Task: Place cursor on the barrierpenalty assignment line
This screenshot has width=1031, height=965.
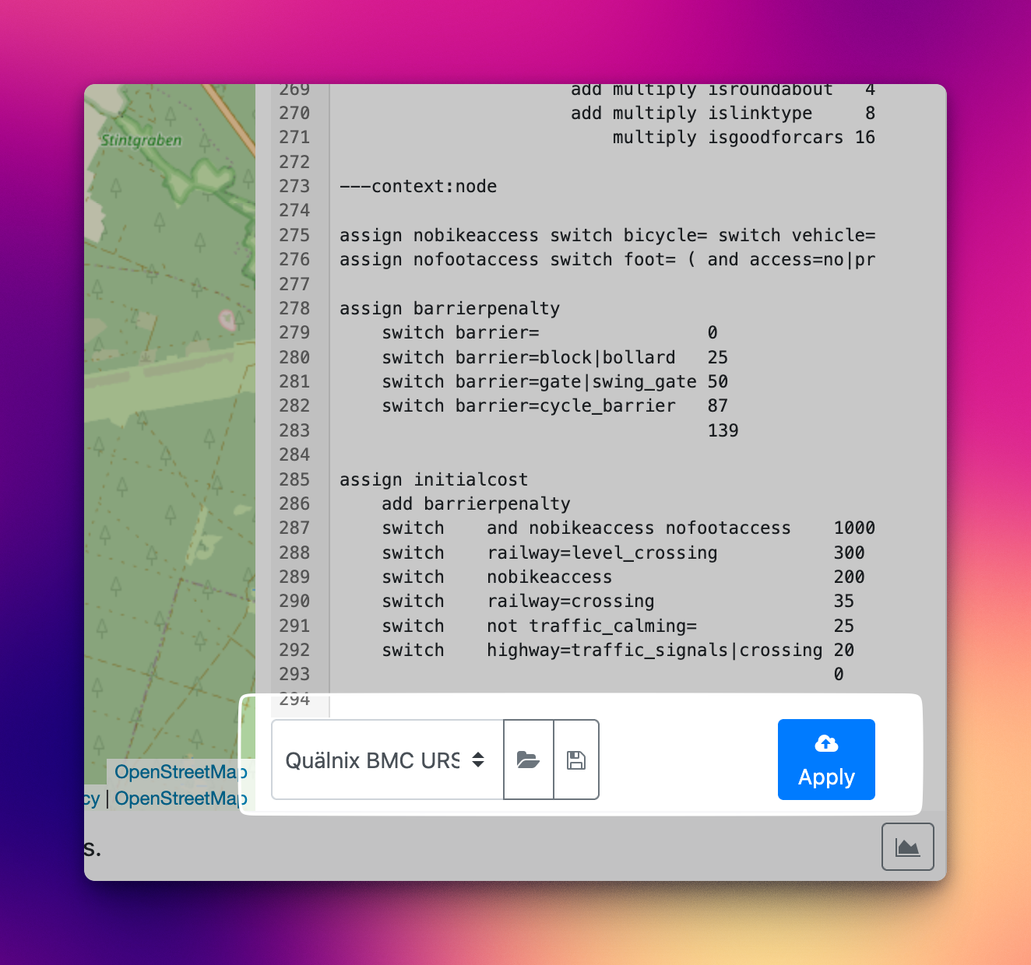Action: (449, 308)
